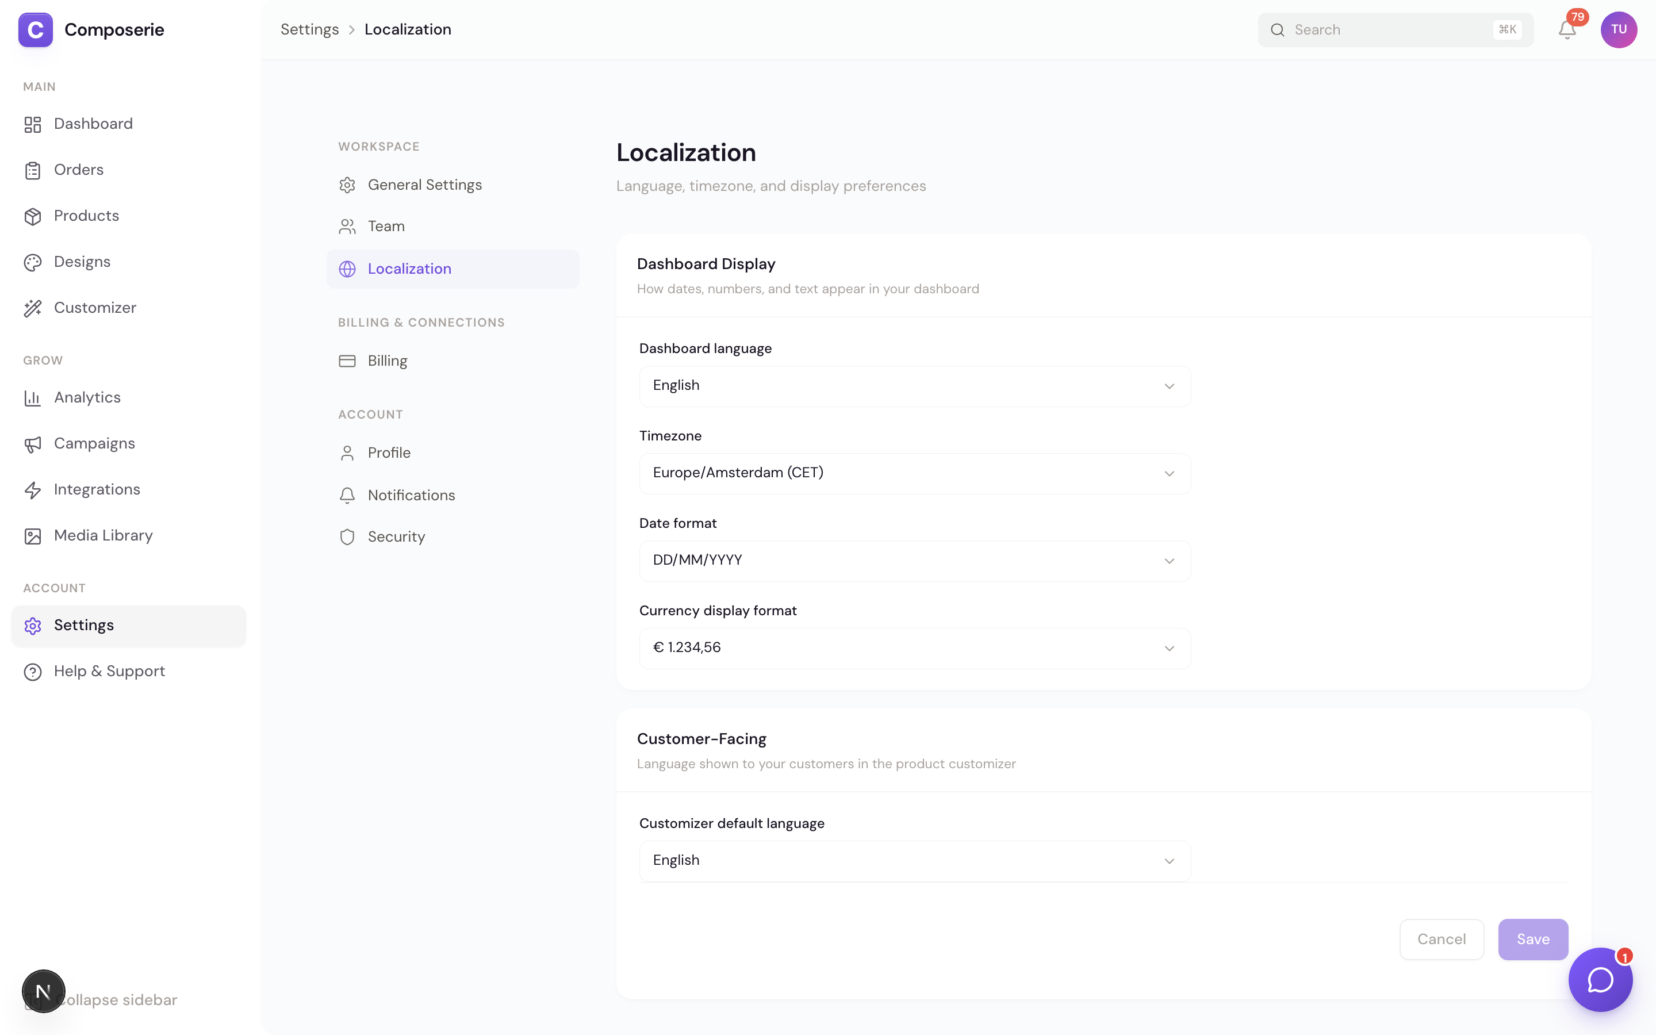Open Profile settings
The height and width of the screenshot is (1035, 1656).
pos(453,453)
